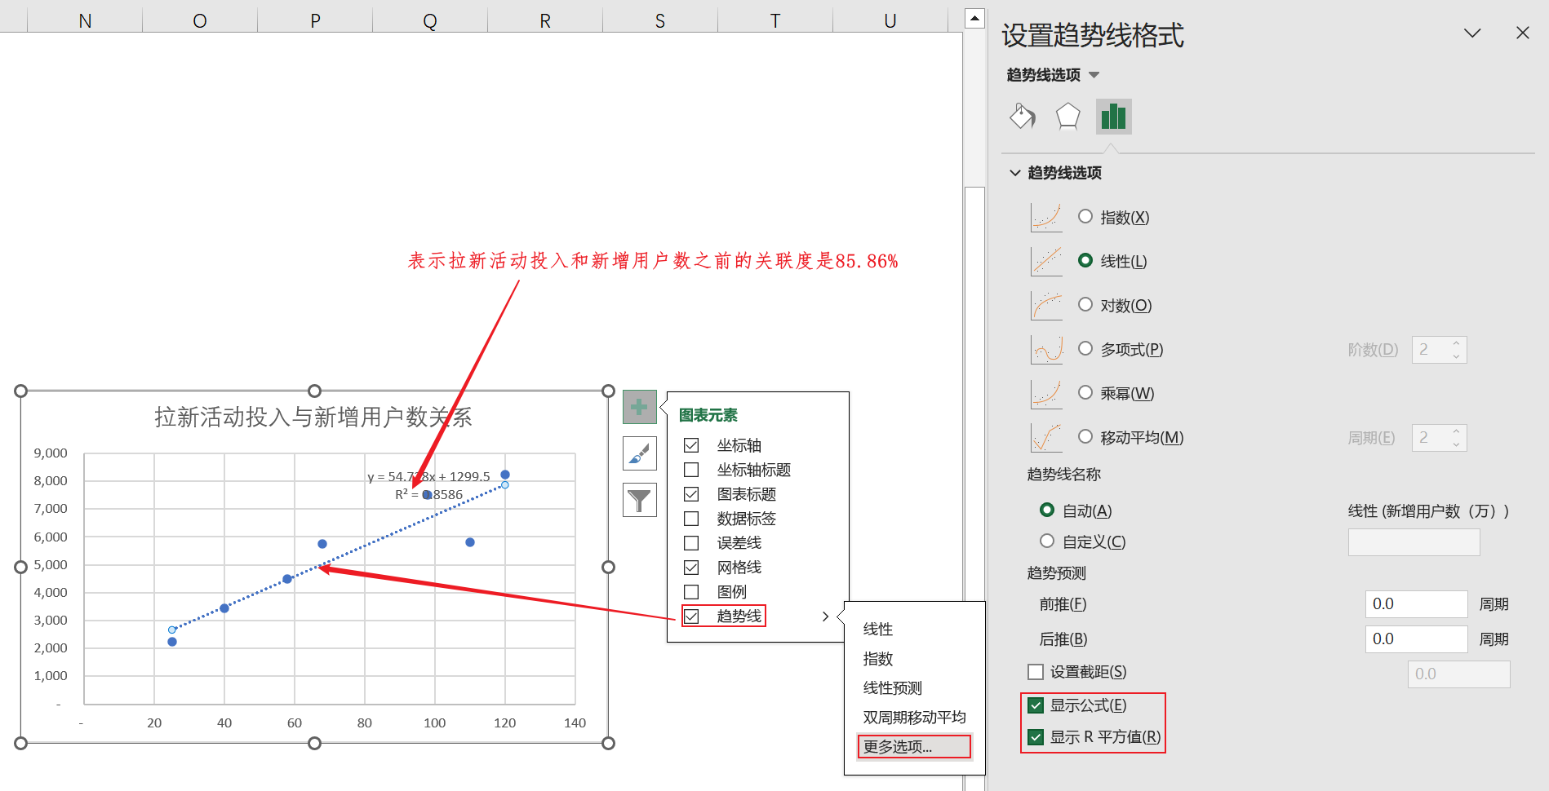Toggle the 数据标签 chart element checkbox
This screenshot has width=1549, height=791.
[x=691, y=519]
